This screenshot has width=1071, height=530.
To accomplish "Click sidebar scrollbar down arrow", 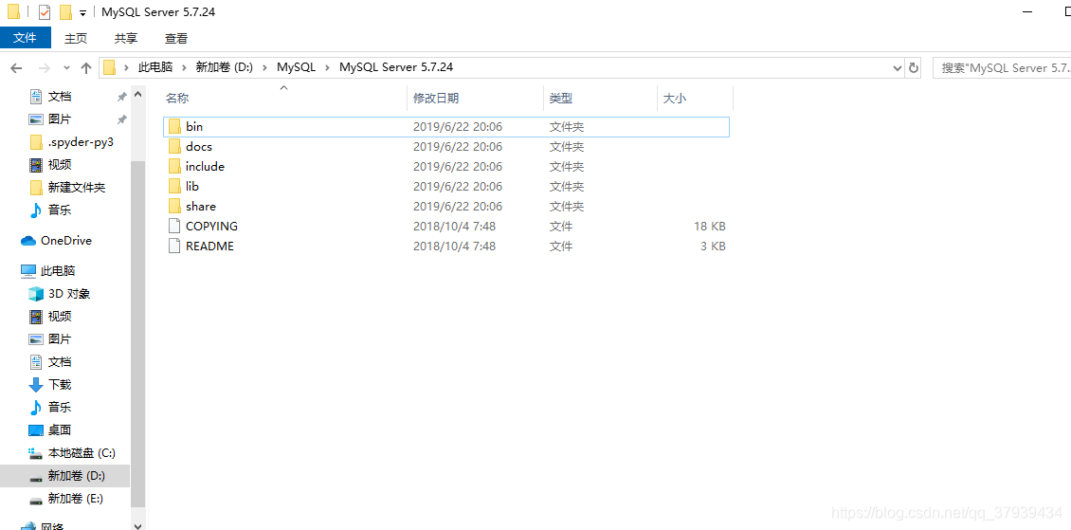I will pyautogui.click(x=138, y=524).
